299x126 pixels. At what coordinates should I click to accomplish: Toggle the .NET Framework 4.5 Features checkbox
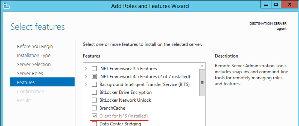(94, 76)
